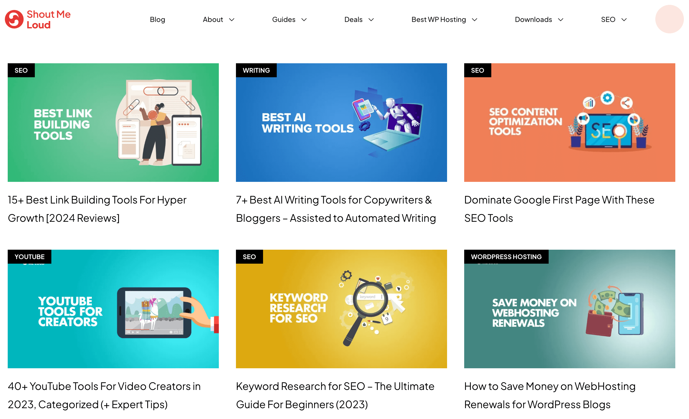689x419 pixels.
Task: Click the Shout Me Loud logo icon
Action: pyautogui.click(x=14, y=19)
